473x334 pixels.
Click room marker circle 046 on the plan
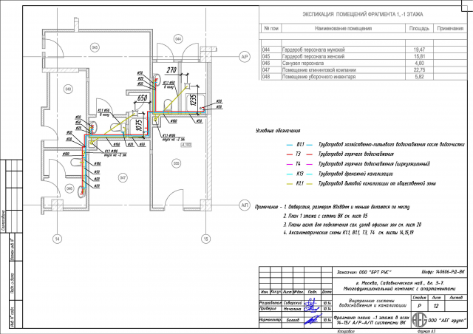(x=69, y=188)
